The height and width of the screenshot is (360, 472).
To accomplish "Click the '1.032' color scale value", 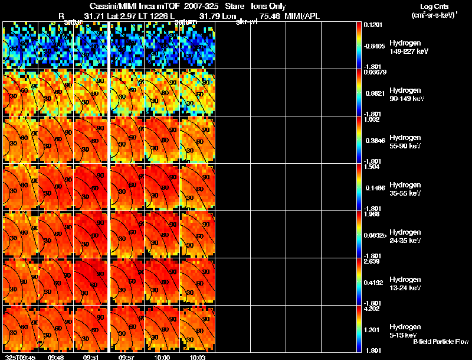I will [372, 119].
